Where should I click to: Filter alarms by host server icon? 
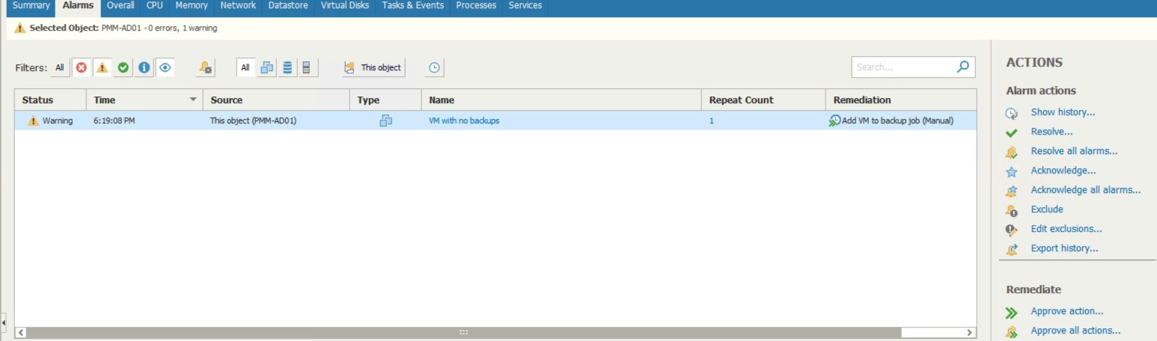306,67
